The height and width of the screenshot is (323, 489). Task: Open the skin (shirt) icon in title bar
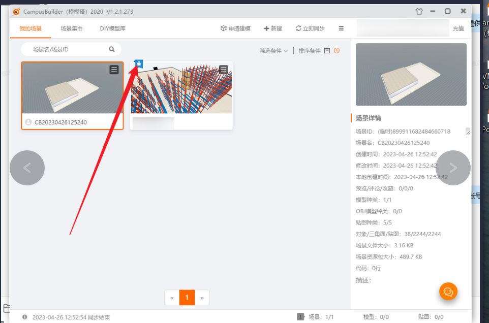tap(419, 12)
